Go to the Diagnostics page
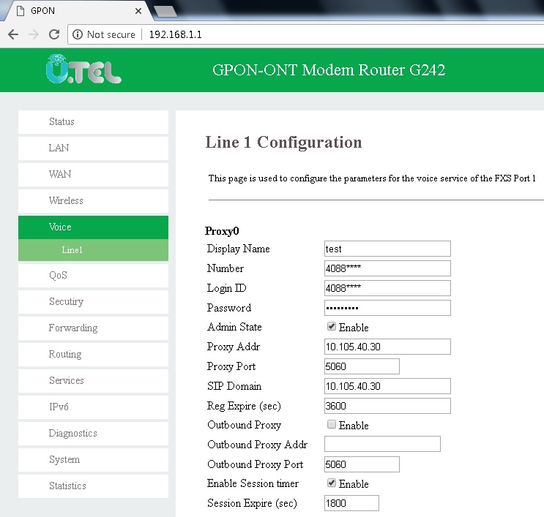Viewport: 544px width, 517px height. point(93,433)
